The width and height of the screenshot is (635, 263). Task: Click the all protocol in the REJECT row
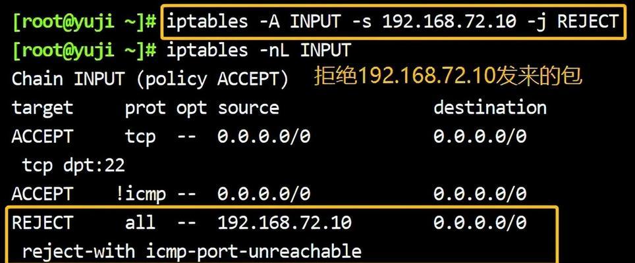(140, 223)
